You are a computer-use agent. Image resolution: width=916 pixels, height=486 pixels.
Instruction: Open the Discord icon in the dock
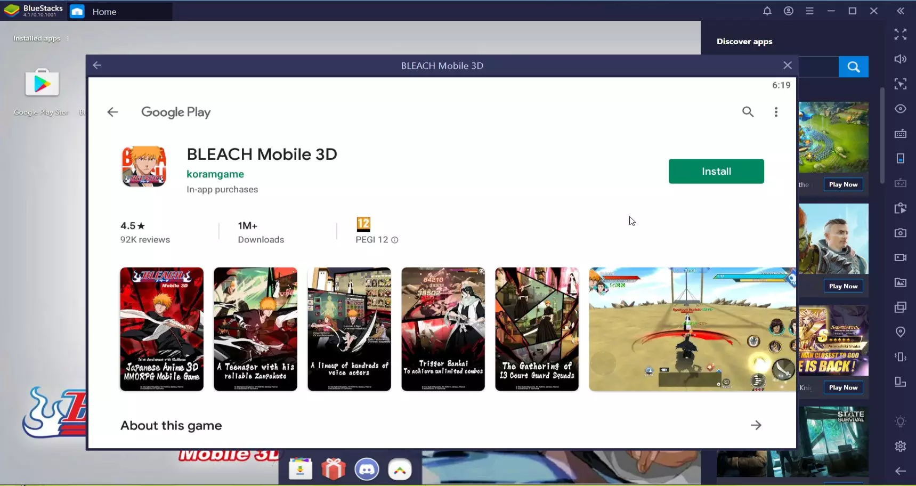(x=367, y=469)
